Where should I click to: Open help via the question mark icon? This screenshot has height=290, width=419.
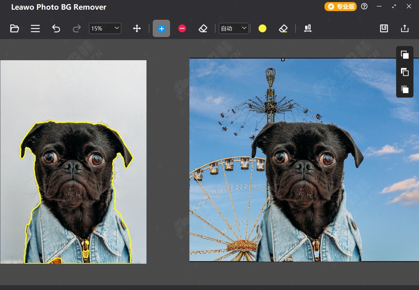[x=364, y=7]
